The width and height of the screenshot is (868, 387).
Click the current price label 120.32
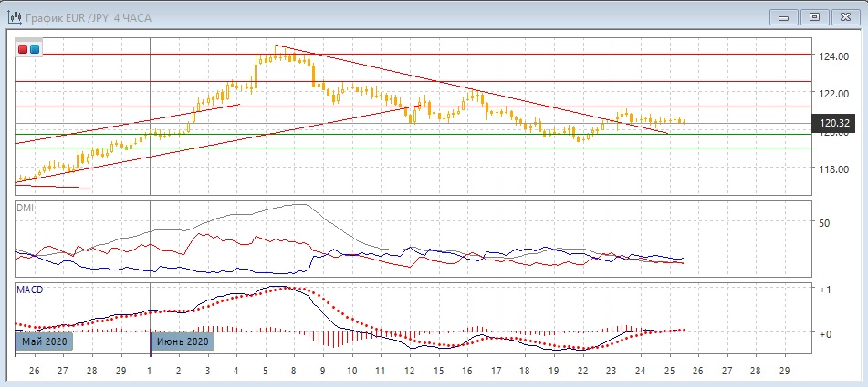834,121
